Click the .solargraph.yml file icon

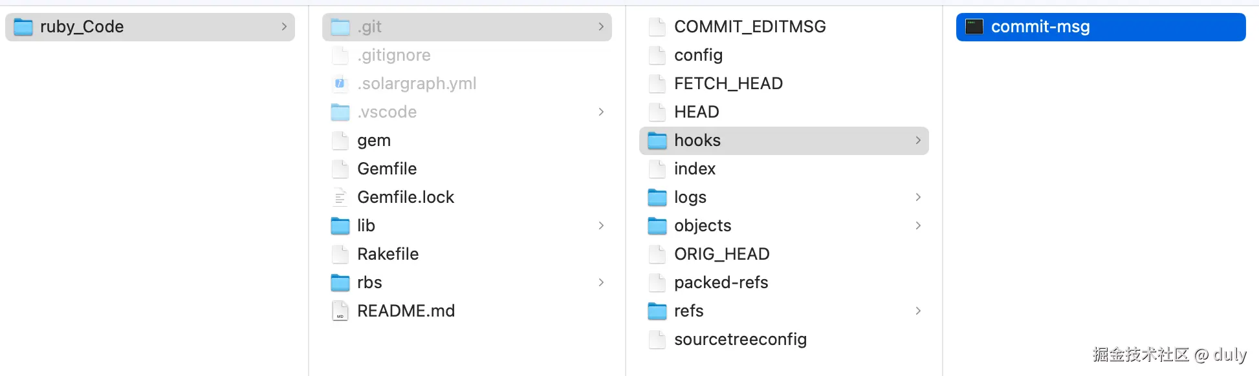[340, 83]
